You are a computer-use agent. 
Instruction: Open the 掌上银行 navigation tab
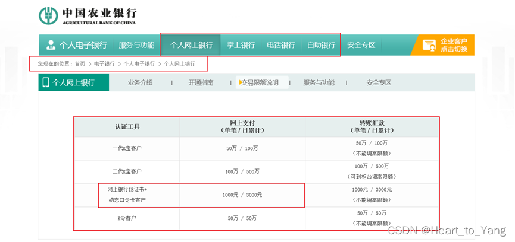tap(241, 45)
